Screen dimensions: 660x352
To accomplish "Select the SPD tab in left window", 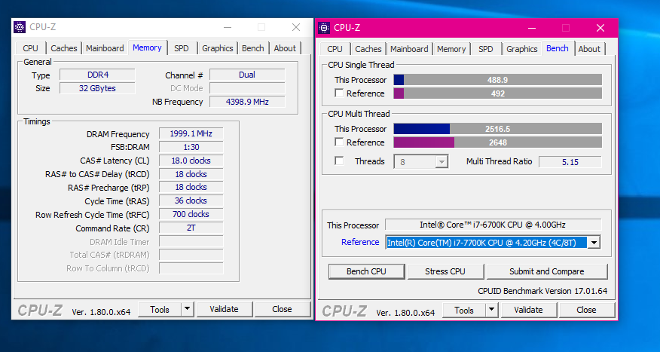I will pyautogui.click(x=182, y=48).
